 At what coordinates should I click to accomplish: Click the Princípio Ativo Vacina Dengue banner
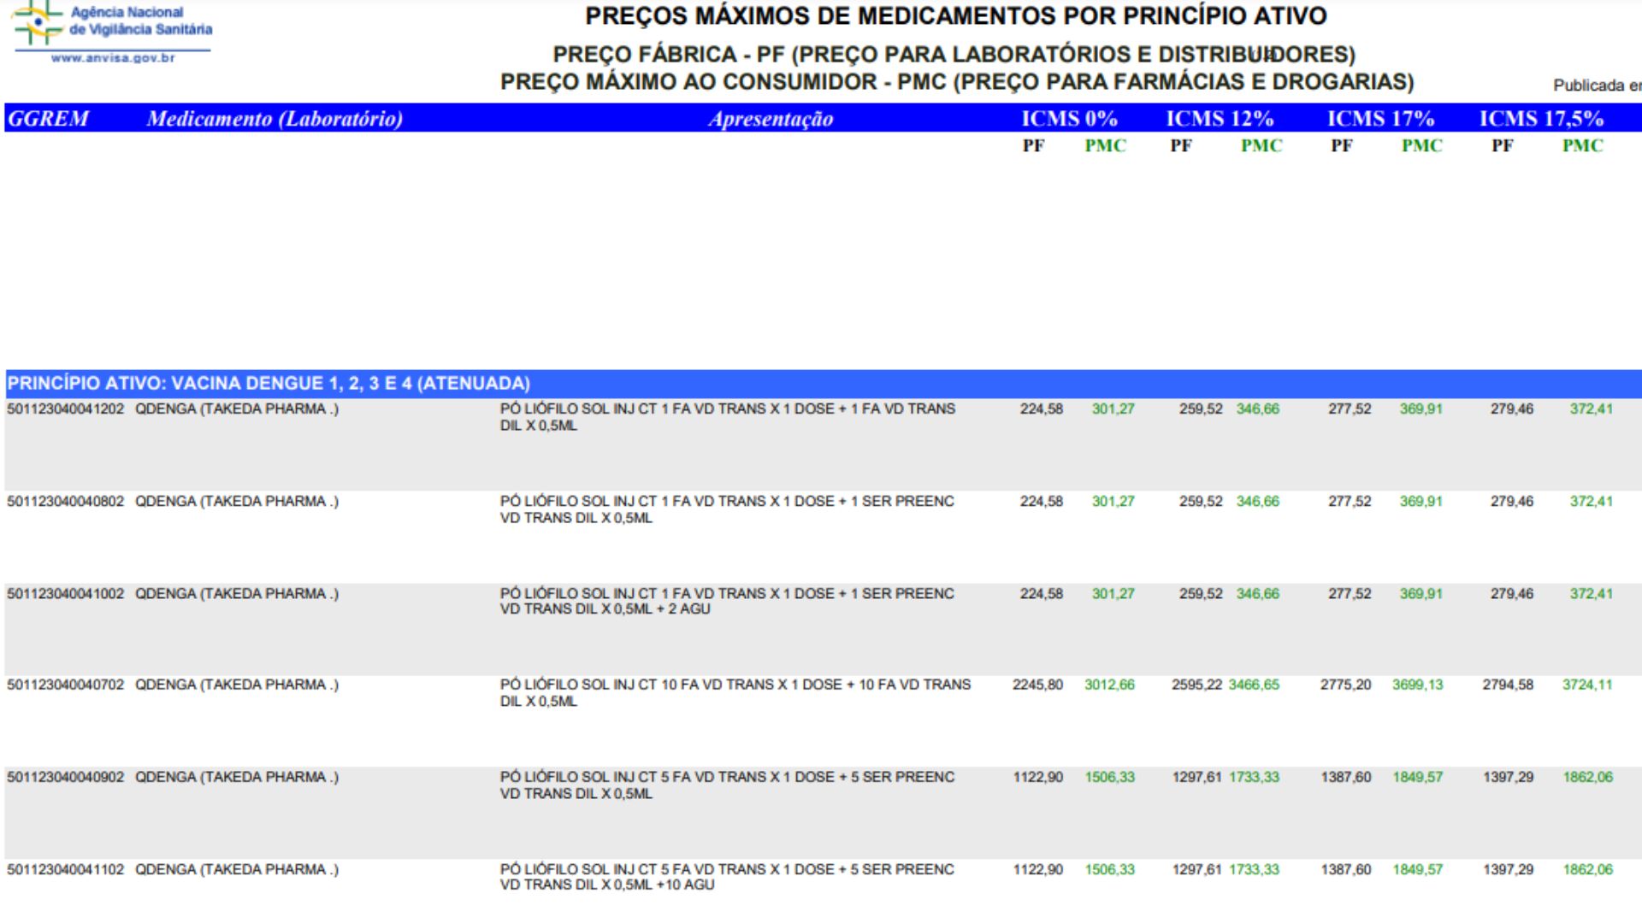(269, 383)
